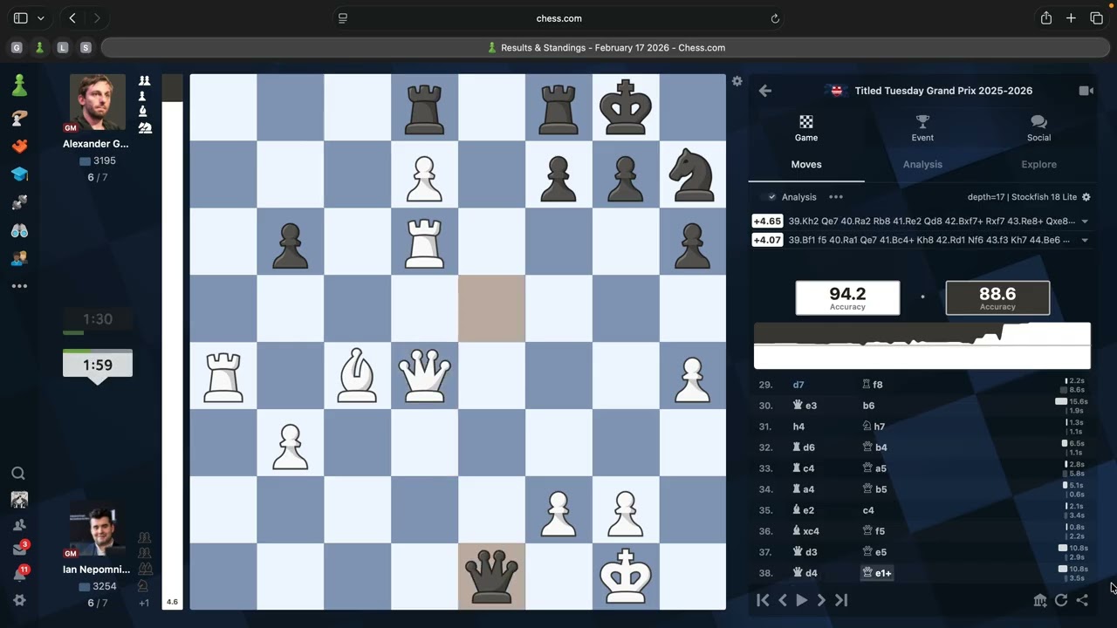
Task: Click the black queen on e1
Action: (x=491, y=577)
